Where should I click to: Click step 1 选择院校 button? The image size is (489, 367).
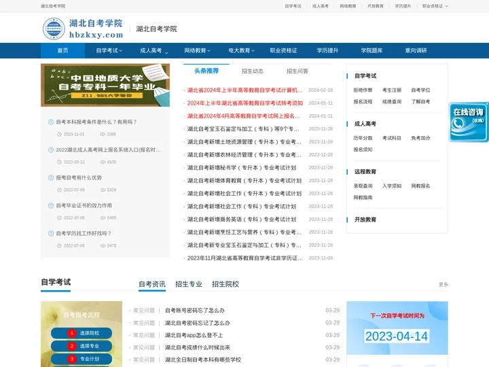(81, 333)
